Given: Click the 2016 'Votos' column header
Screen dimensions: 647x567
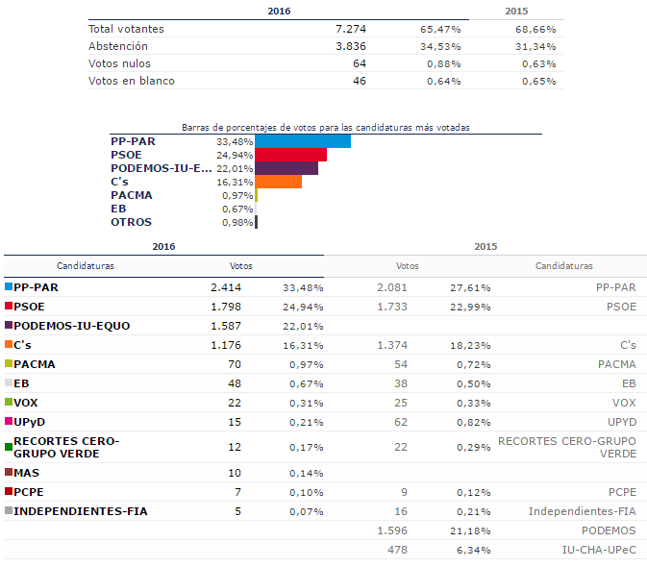Looking at the screenshot, I should (241, 266).
